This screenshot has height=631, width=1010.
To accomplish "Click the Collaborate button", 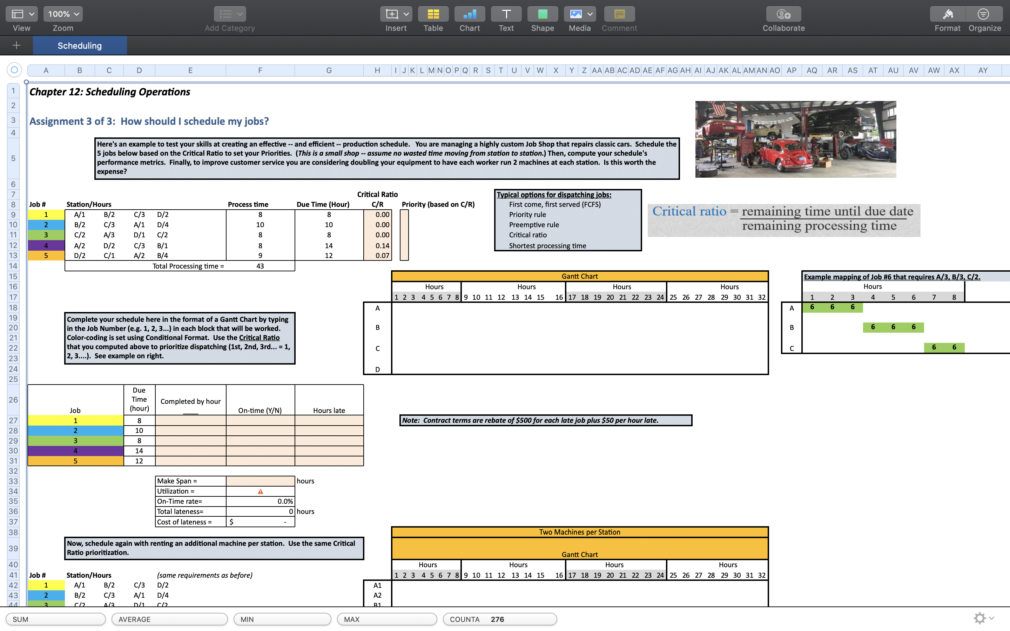I will [783, 14].
